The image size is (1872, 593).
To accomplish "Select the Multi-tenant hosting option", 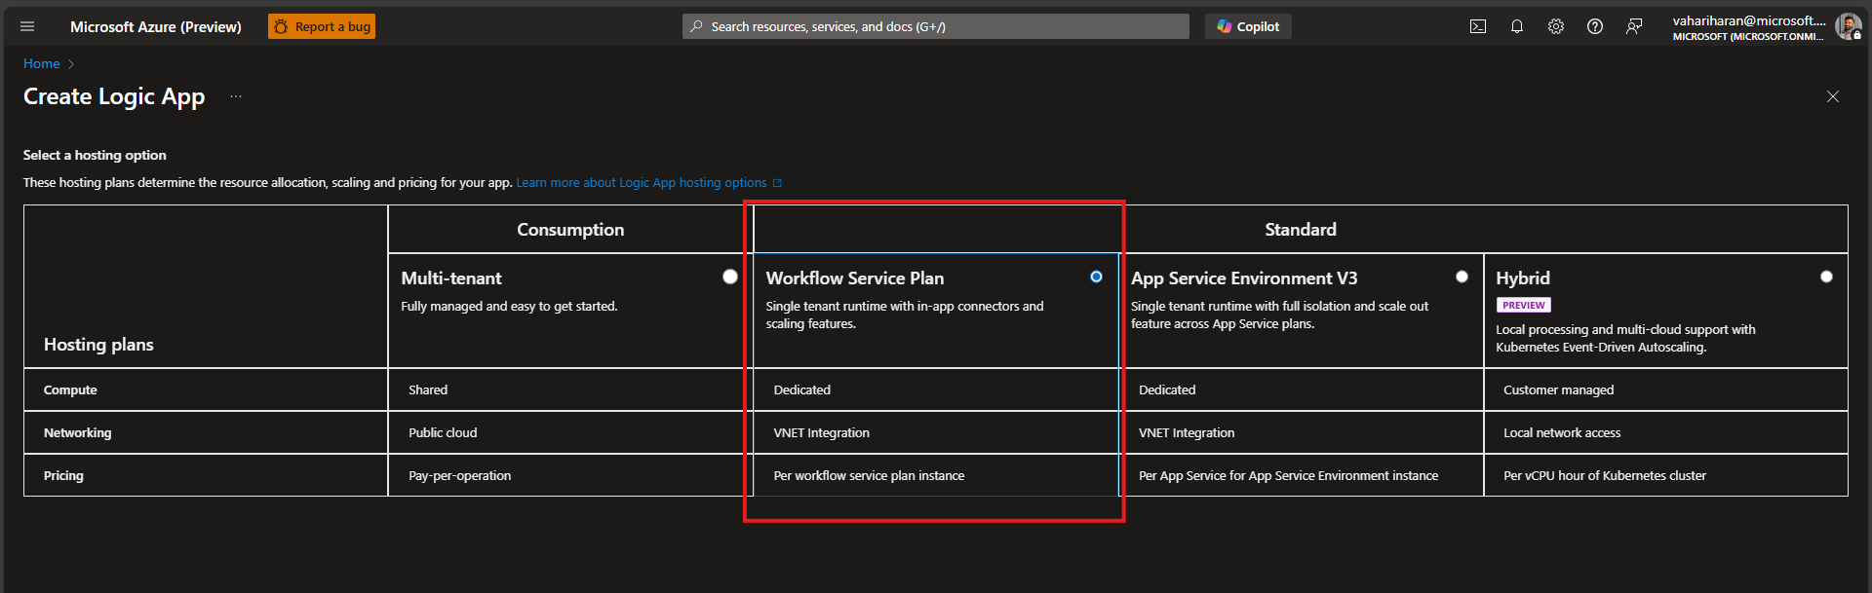I will [730, 277].
